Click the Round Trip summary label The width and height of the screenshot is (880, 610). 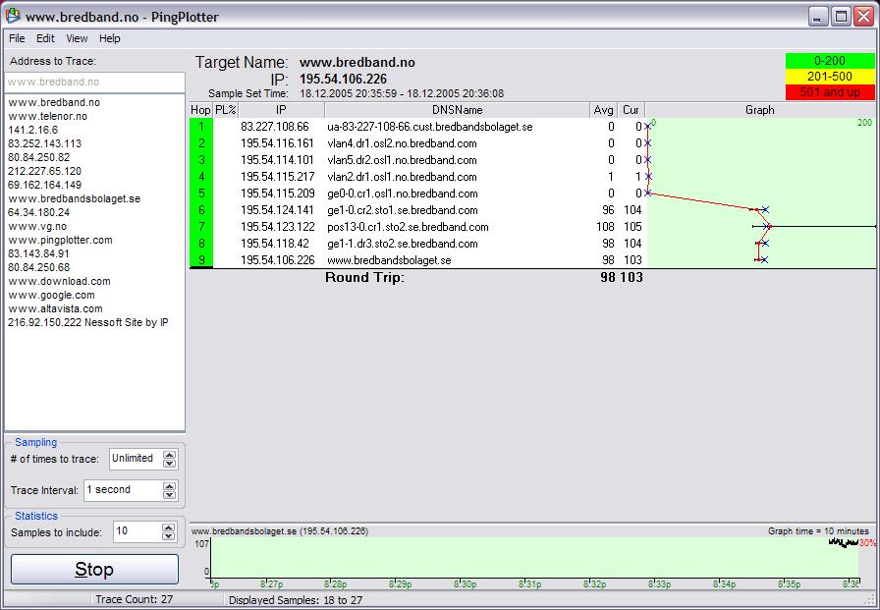tap(364, 277)
